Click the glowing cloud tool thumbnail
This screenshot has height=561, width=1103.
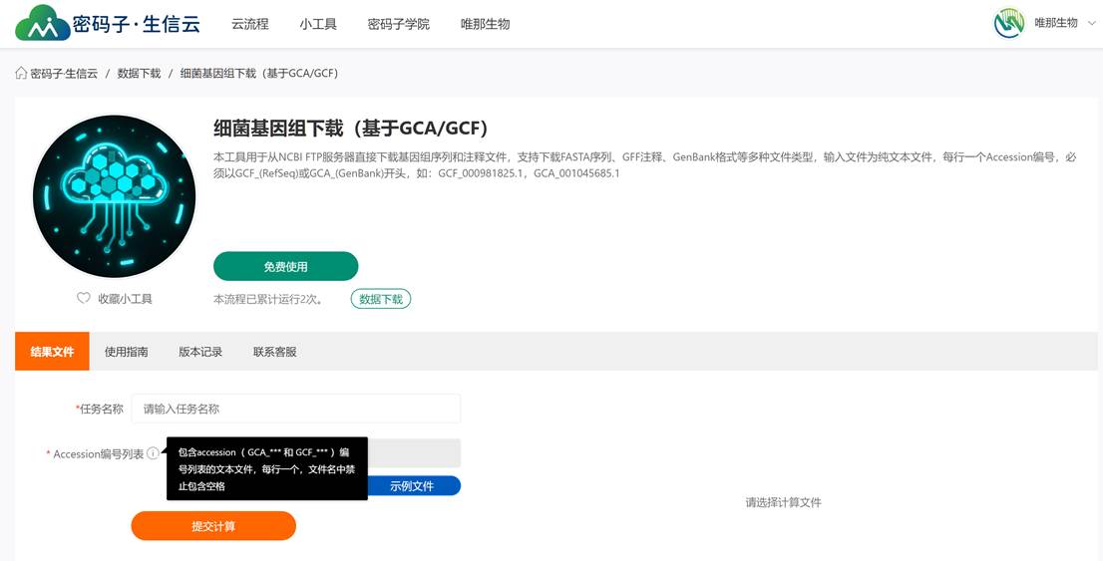coord(114,196)
